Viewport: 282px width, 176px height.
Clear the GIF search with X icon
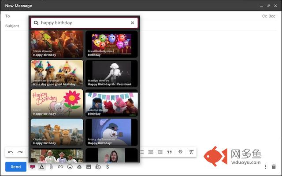[132, 23]
